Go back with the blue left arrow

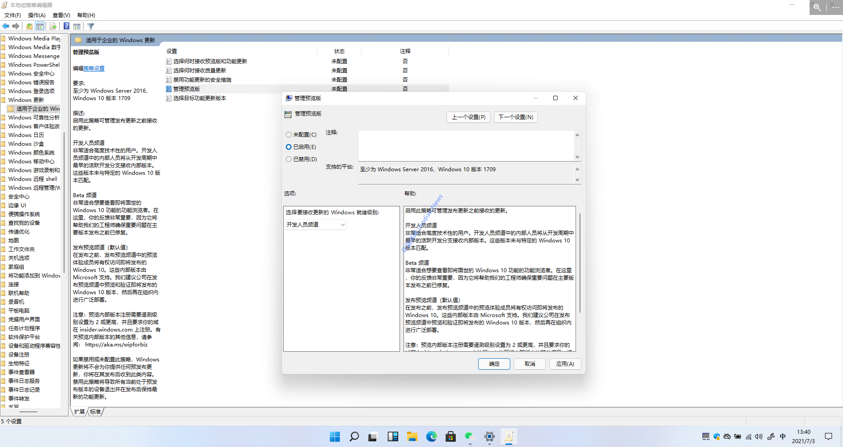(x=6, y=26)
